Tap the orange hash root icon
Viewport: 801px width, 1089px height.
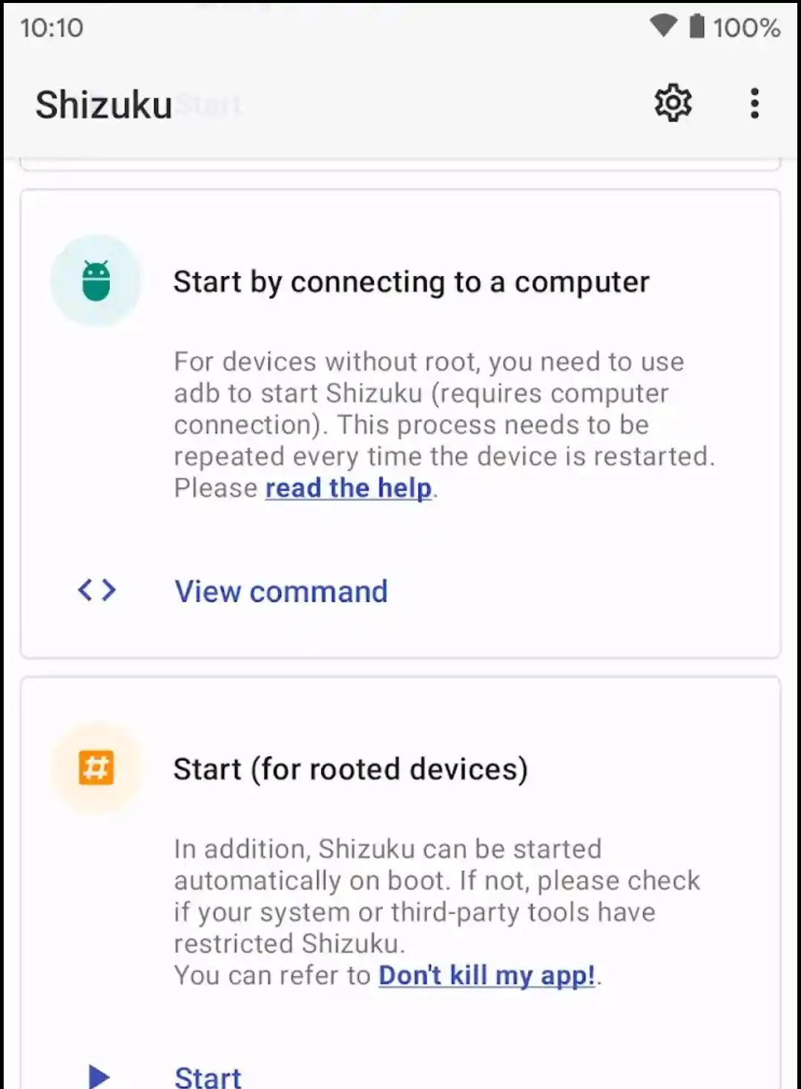96,768
